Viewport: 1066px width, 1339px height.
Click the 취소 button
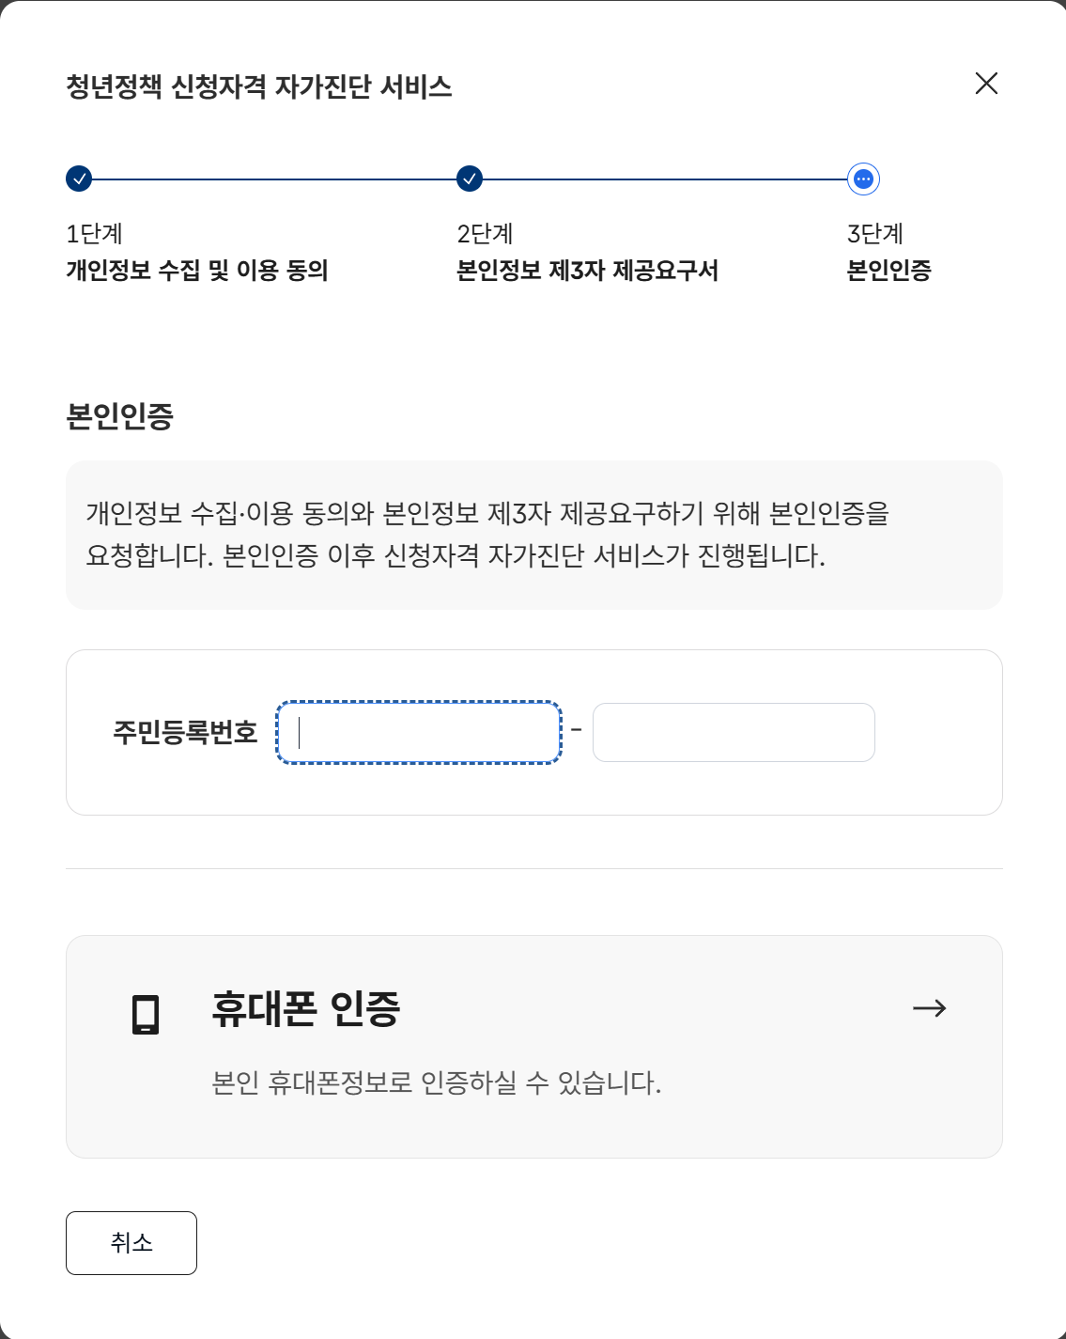pyautogui.click(x=131, y=1243)
